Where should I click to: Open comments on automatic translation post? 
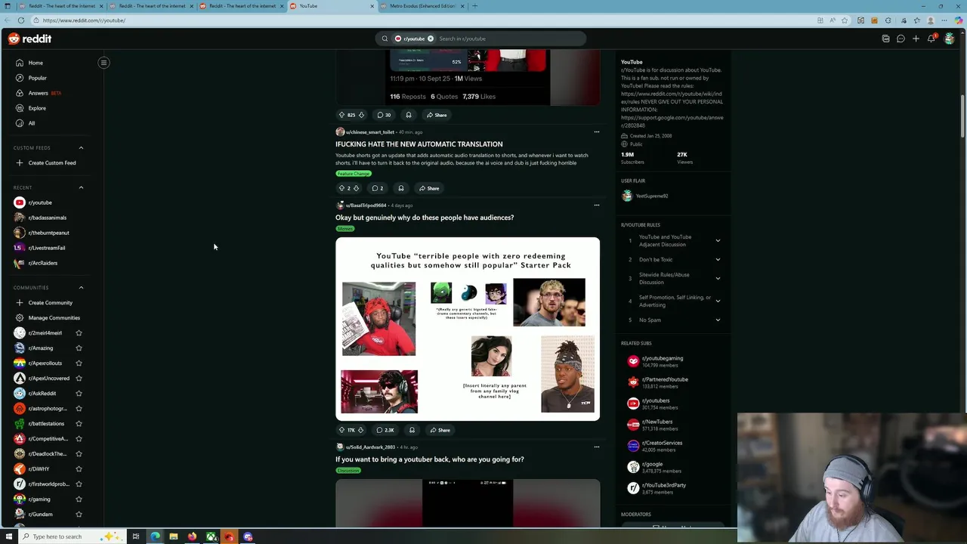(377, 188)
